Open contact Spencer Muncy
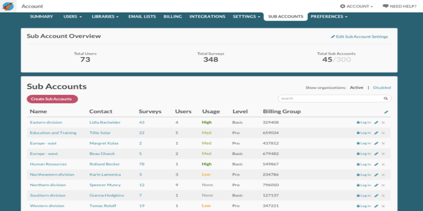The width and height of the screenshot is (423, 211). pos(105,185)
